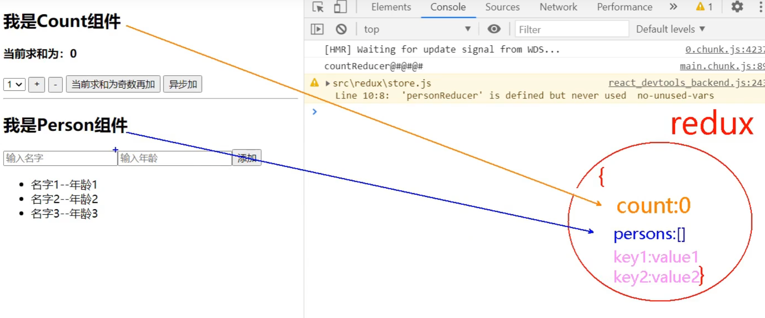This screenshot has height=318, width=765.
Task: Click the 当前求和为：0 text
Action: coord(40,54)
